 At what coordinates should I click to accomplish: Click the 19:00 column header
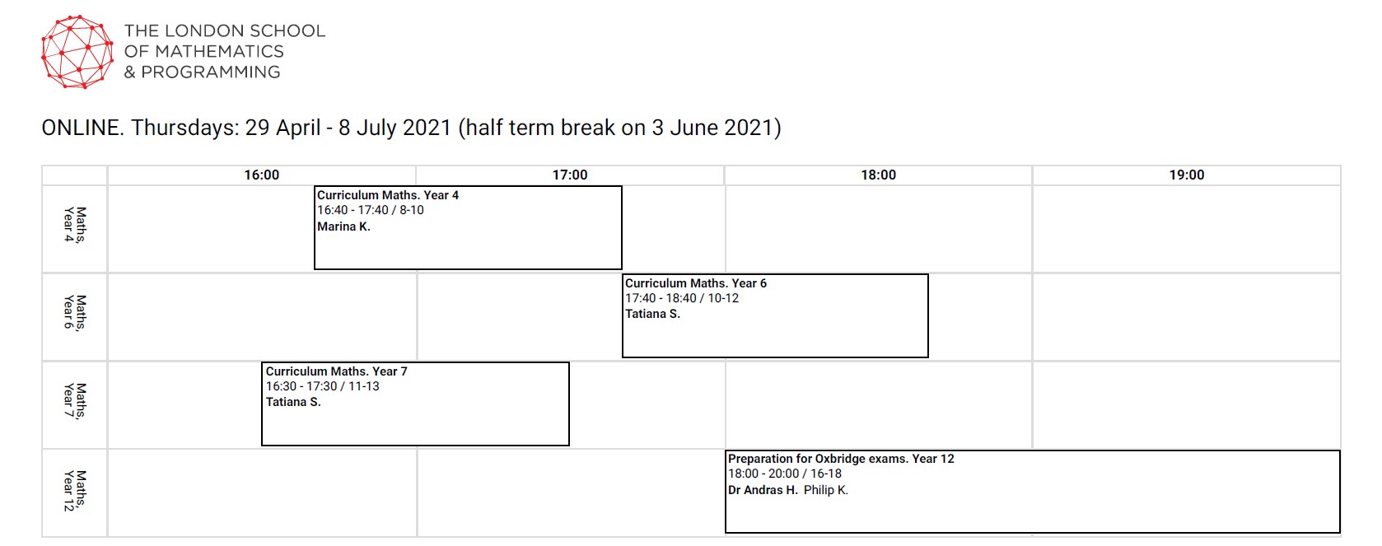click(1187, 175)
